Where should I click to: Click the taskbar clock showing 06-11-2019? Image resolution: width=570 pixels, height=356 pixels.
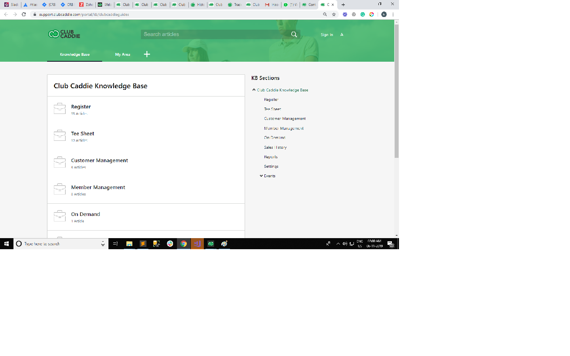pyautogui.click(x=374, y=243)
